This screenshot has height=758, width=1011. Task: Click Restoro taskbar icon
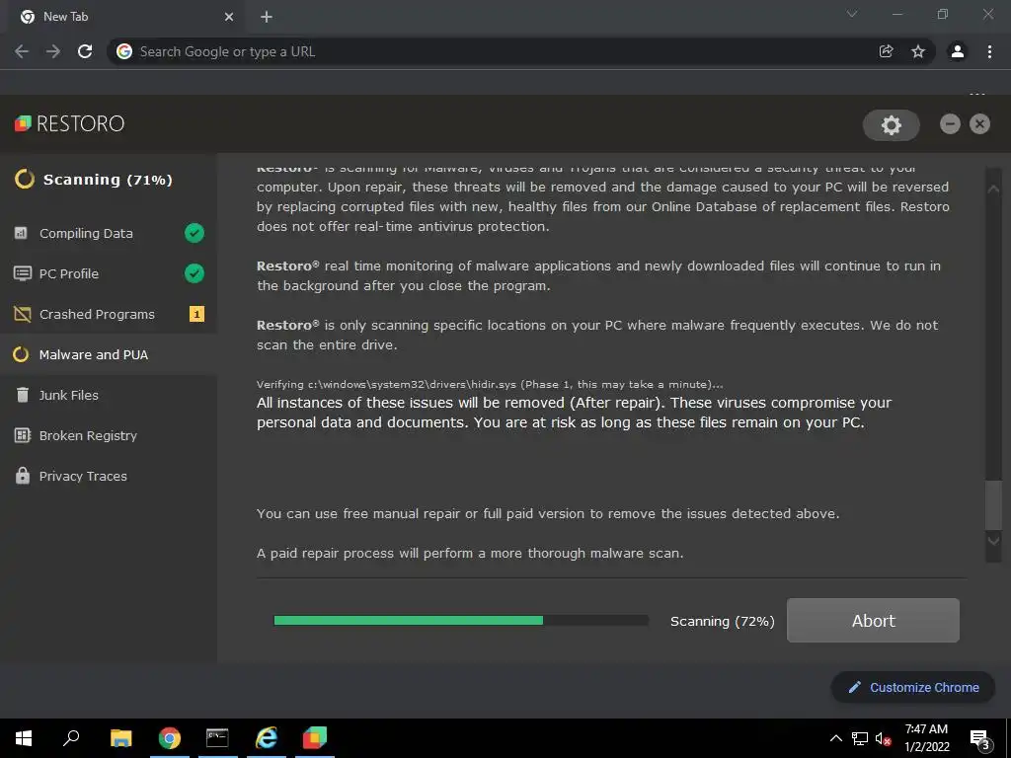pyautogui.click(x=315, y=738)
